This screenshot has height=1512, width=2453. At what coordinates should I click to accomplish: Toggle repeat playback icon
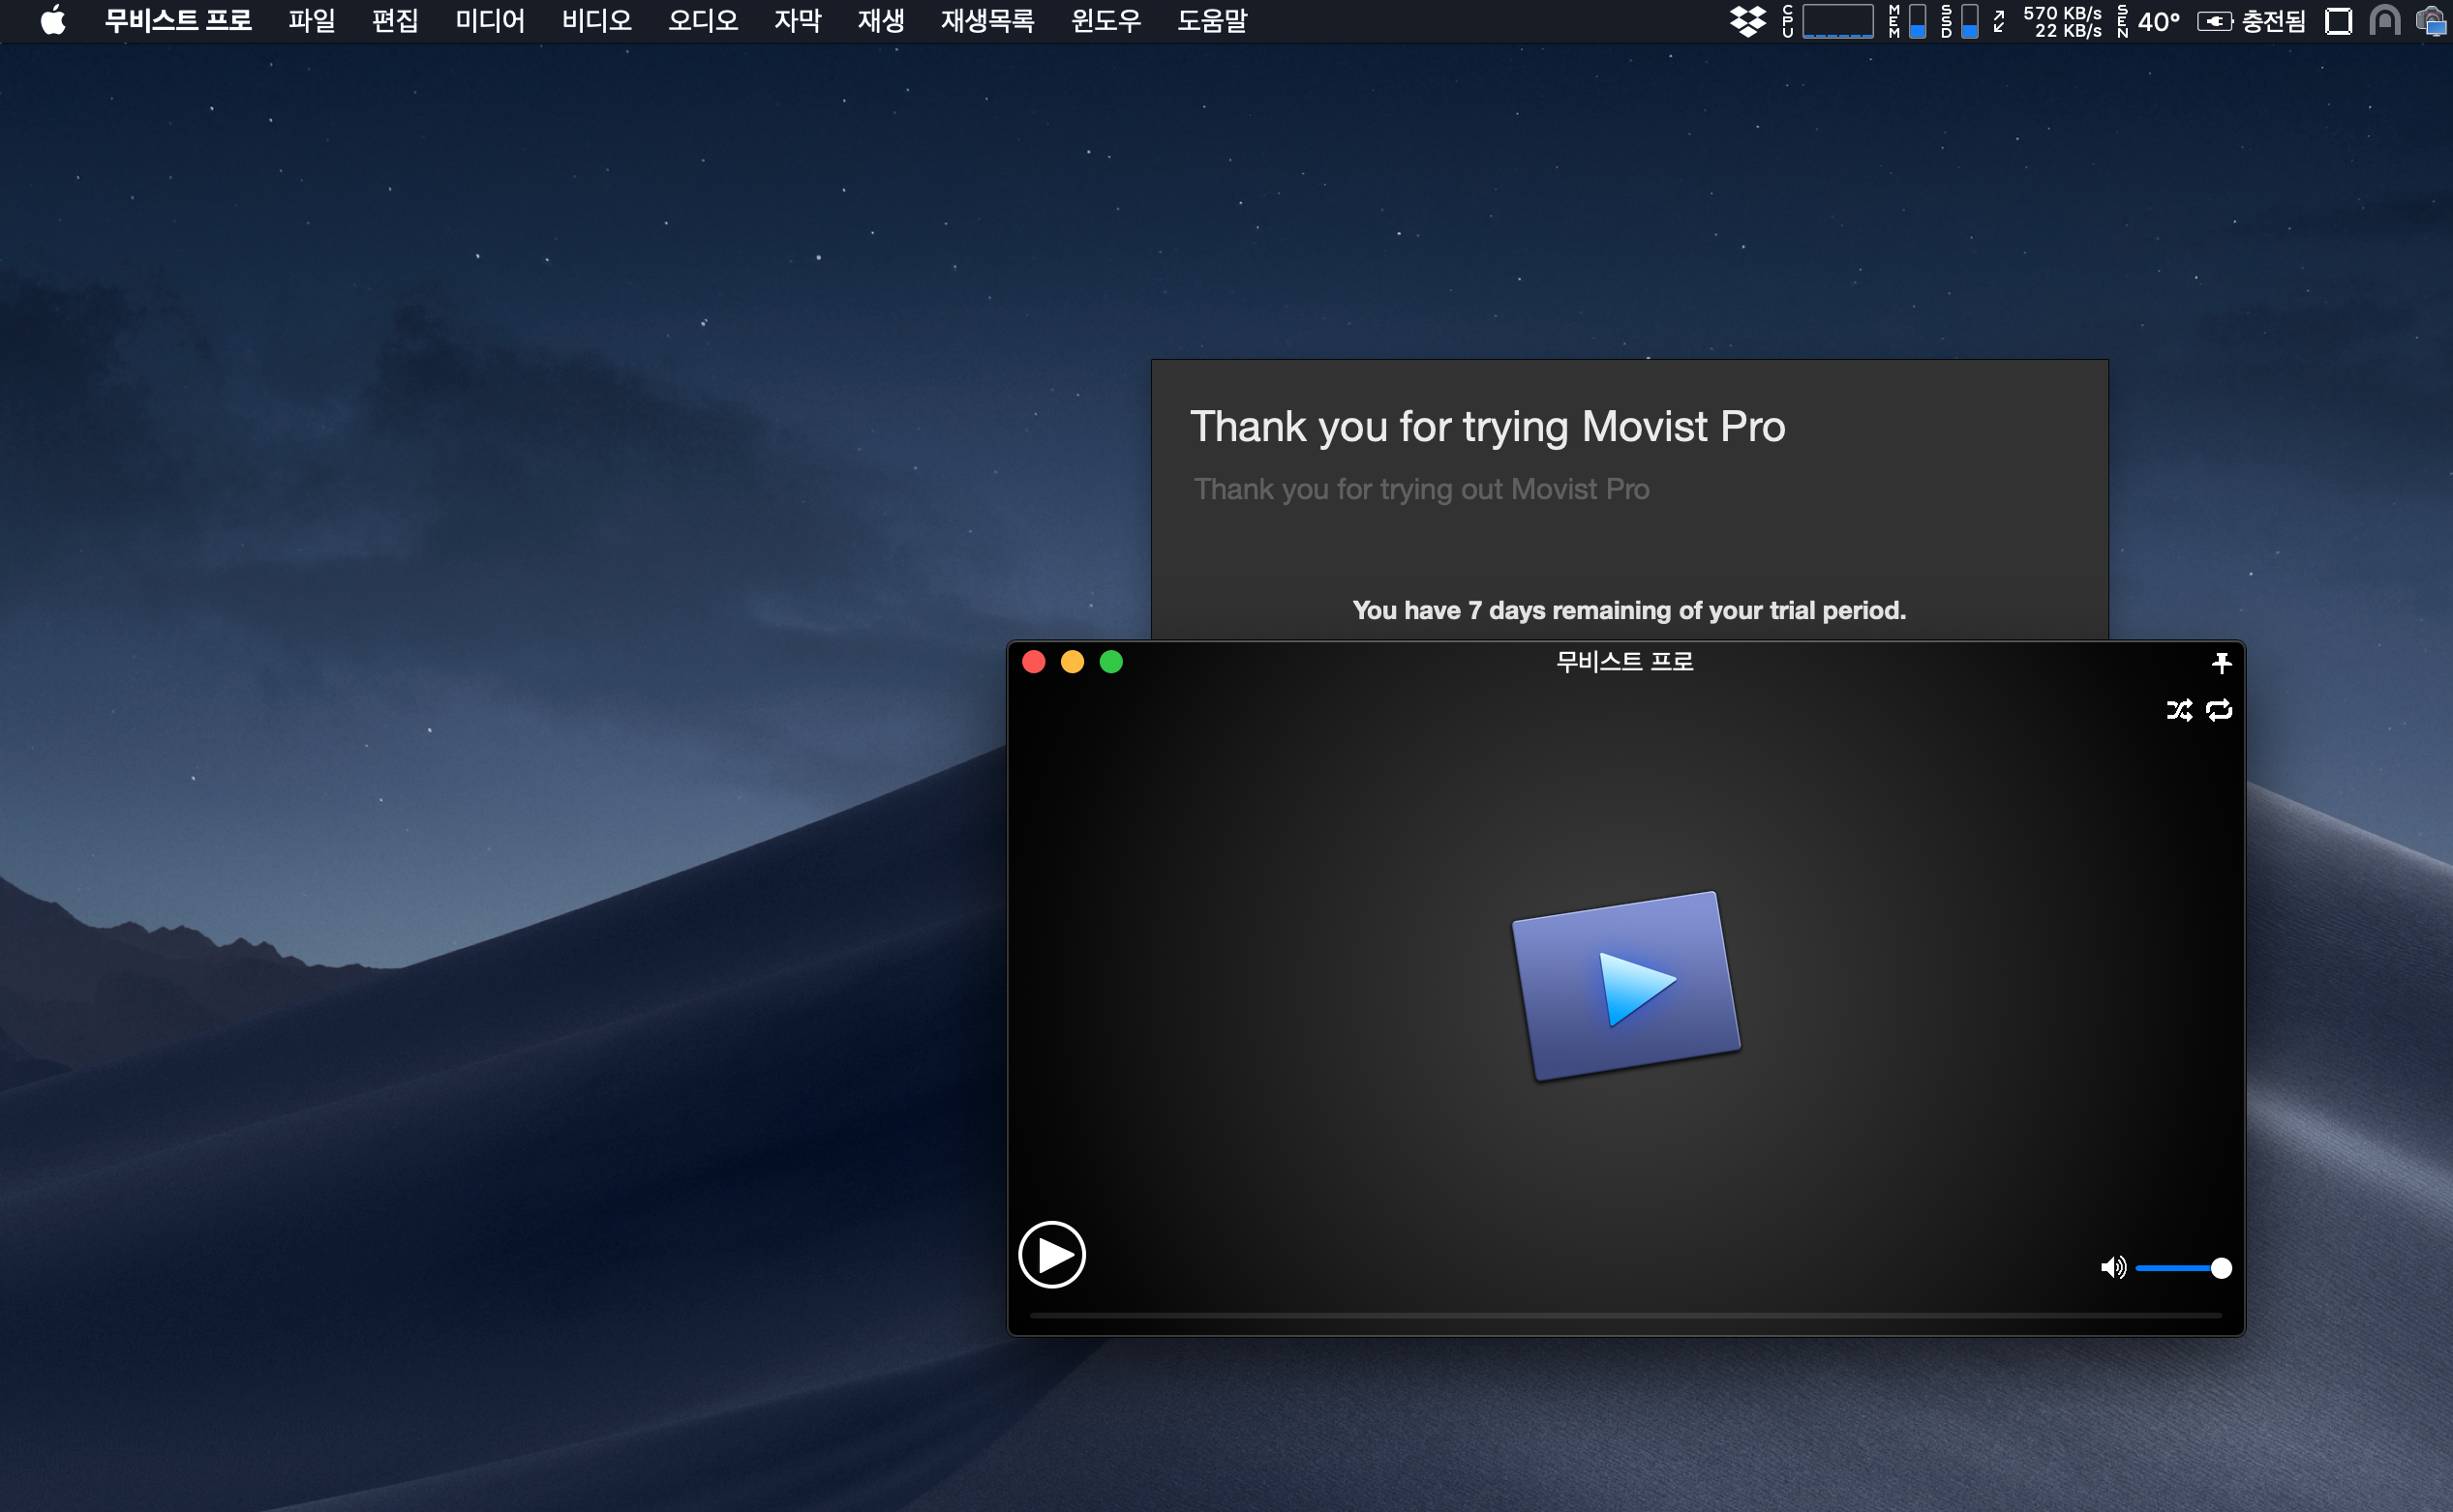pos(2219,710)
